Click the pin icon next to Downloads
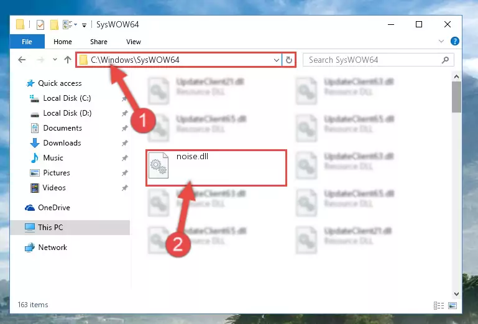 coord(124,143)
